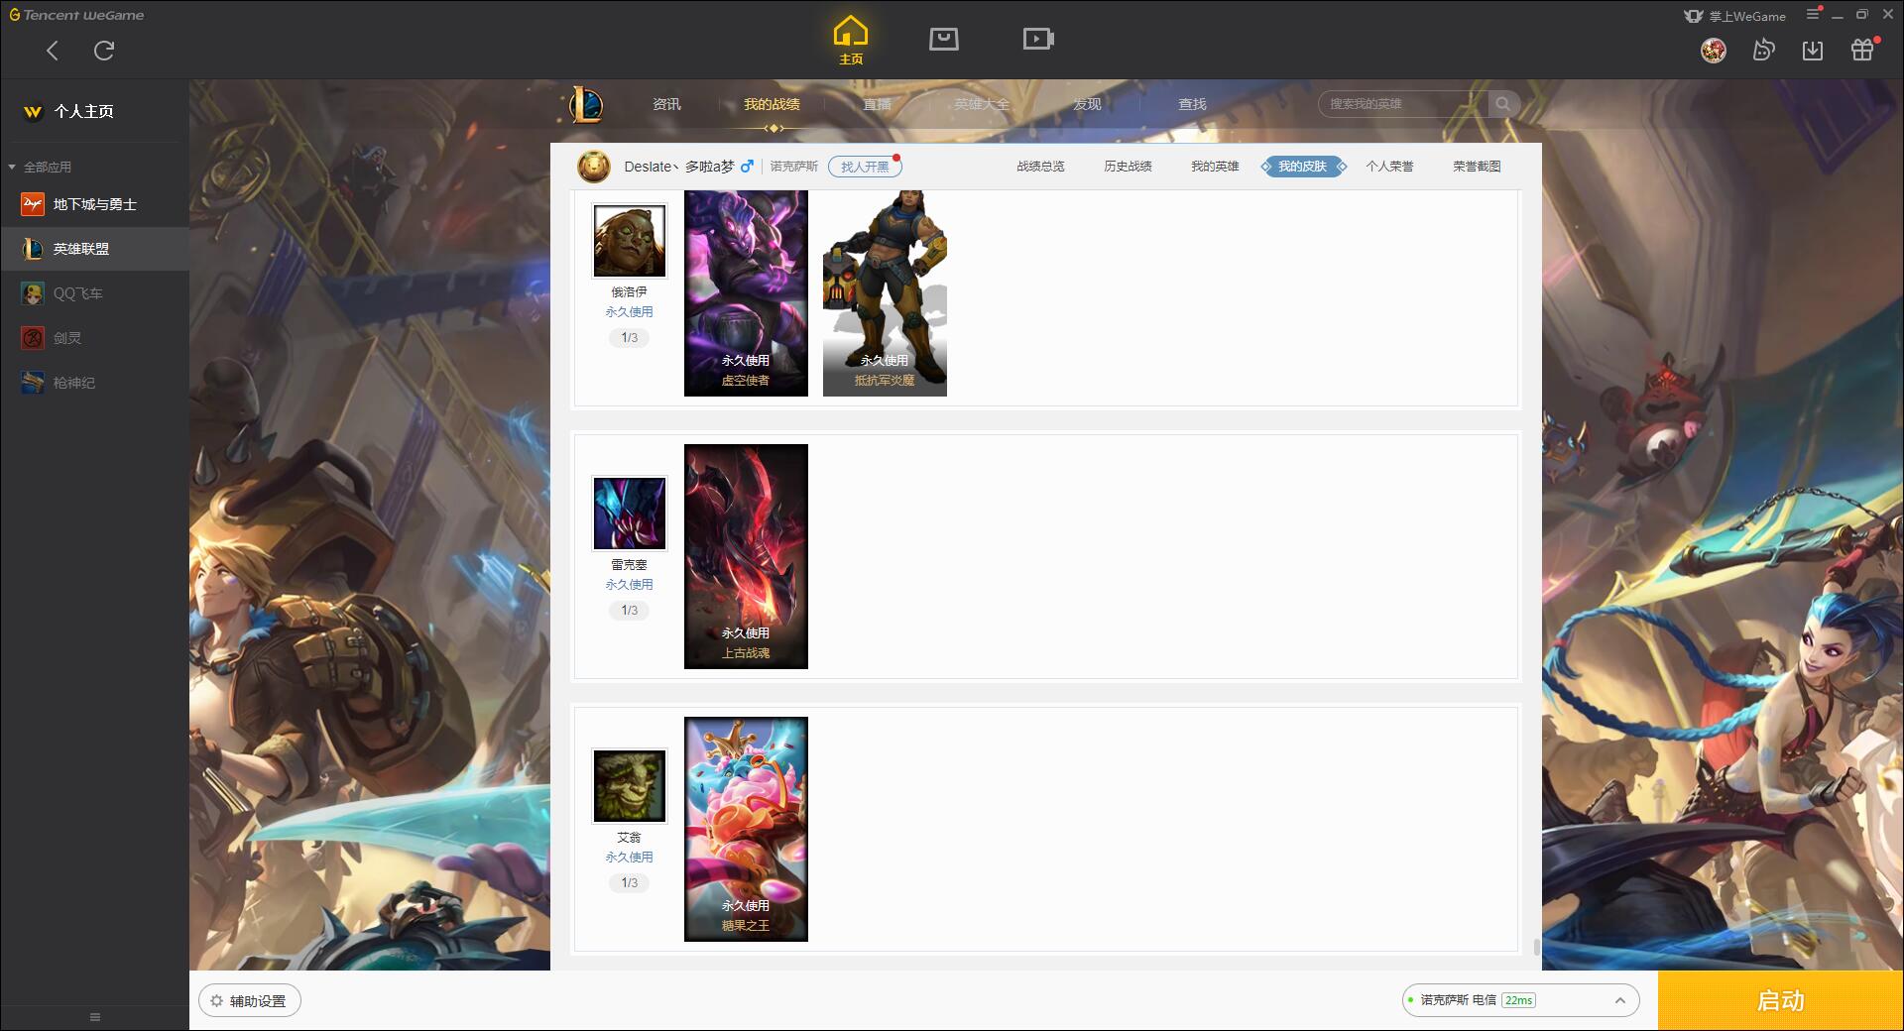Viewport: 1904px width, 1031px height.
Task: Click the sidebar bottom list handle icon
Action: [x=95, y=1017]
